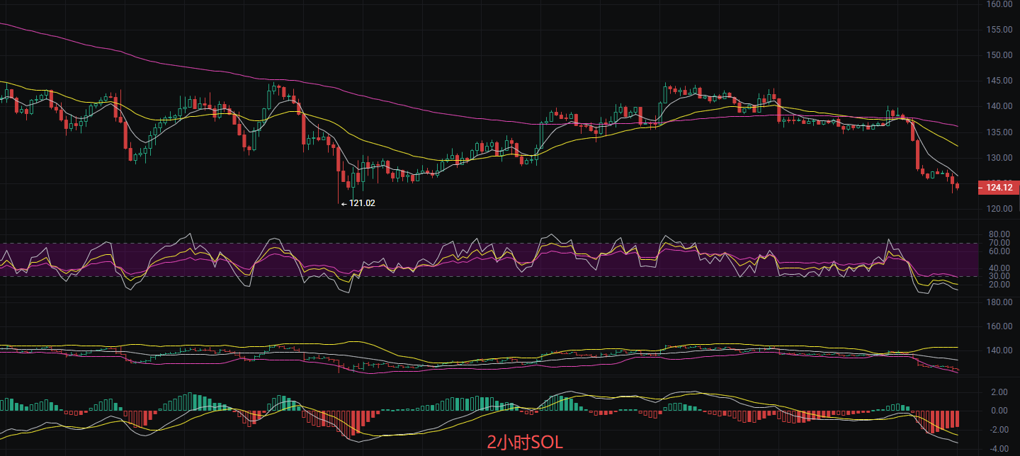Click the 180.00 label on Bollinger panel axis

point(999,302)
